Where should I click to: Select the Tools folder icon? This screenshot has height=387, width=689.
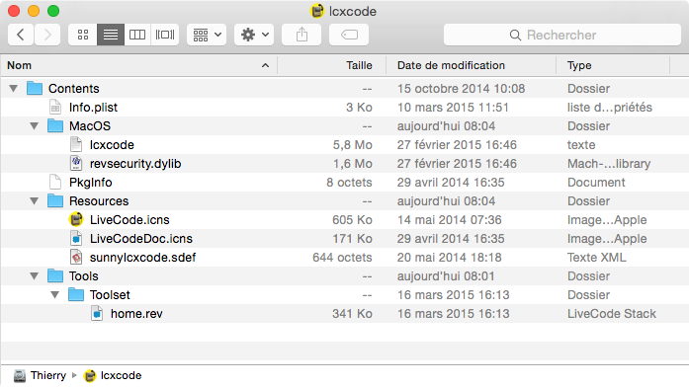point(55,276)
